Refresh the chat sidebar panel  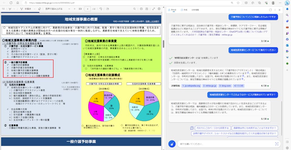[270, 10]
